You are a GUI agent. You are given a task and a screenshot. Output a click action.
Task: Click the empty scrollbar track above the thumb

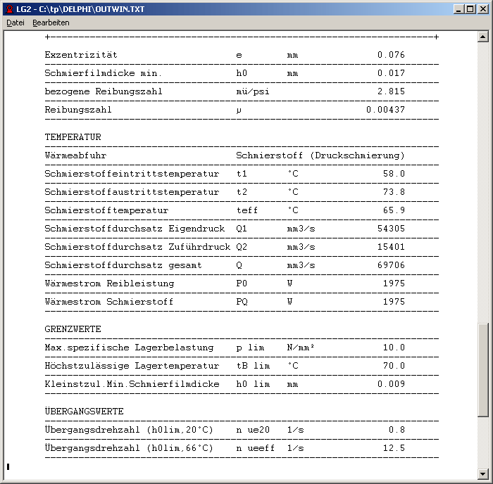[x=482, y=176]
